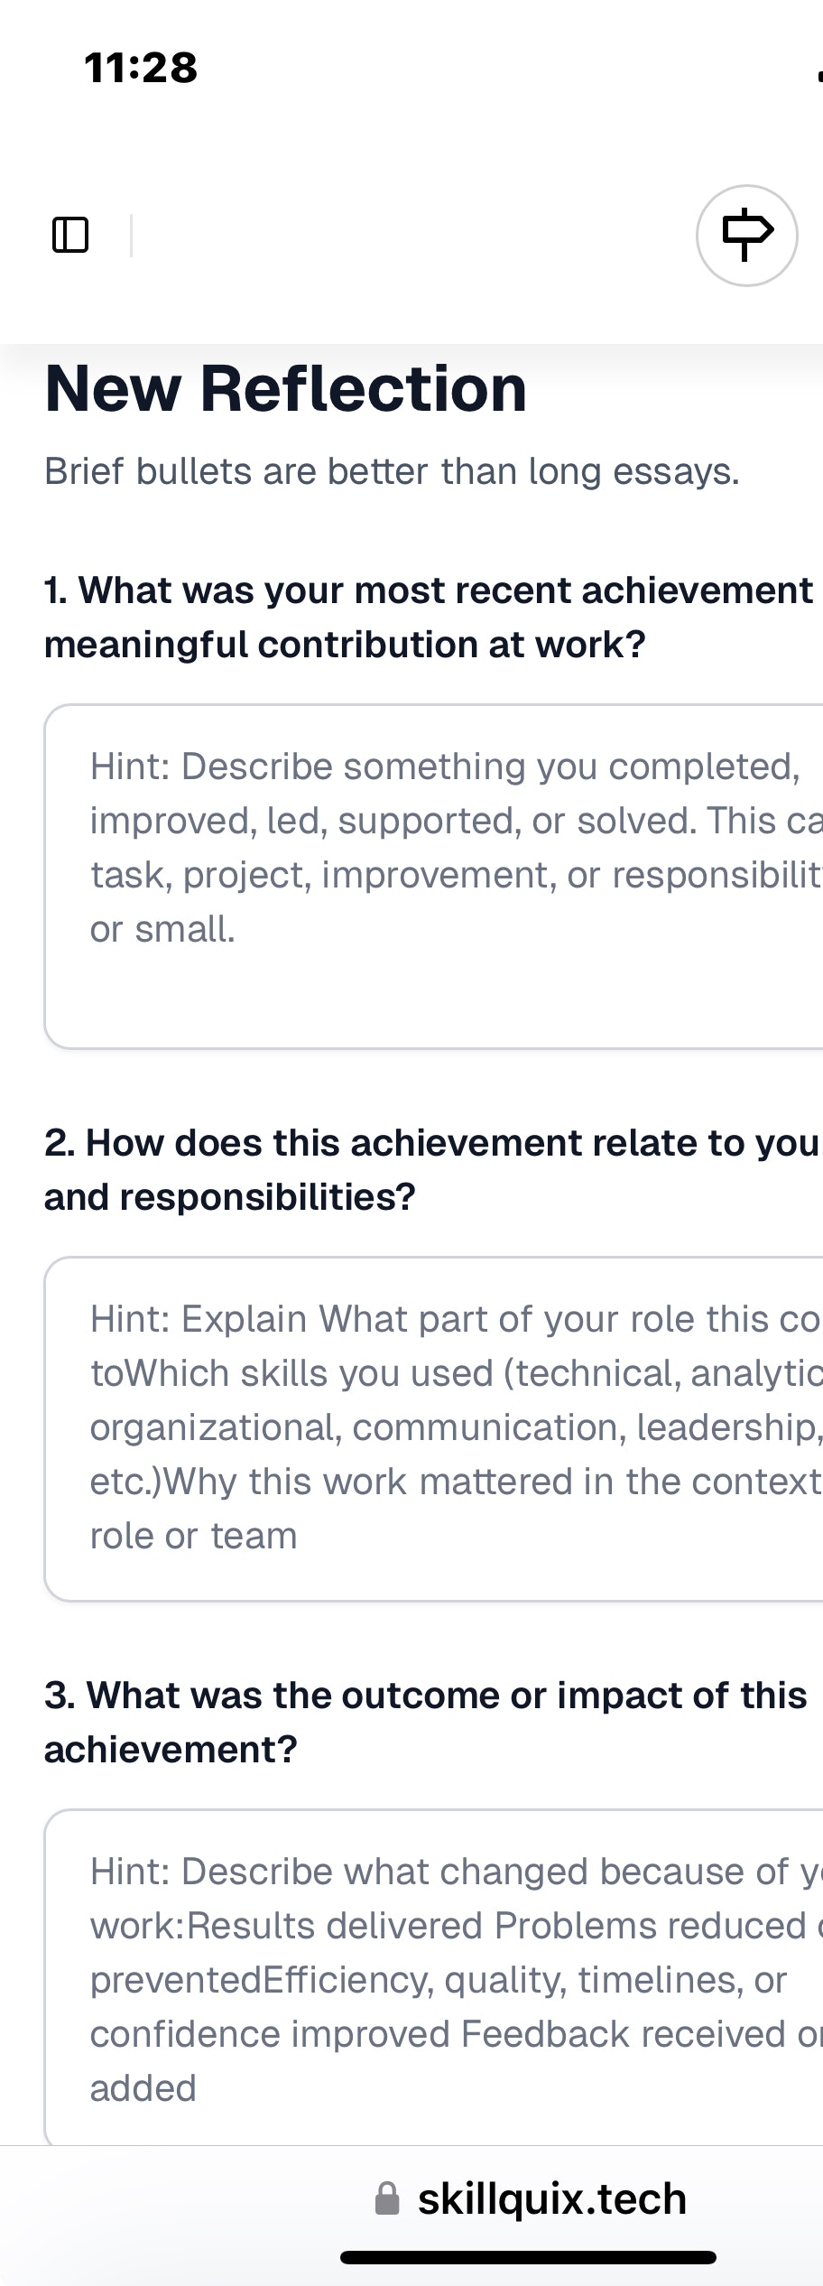This screenshot has height=2286, width=823.
Task: Place cursor on 'added' hint text
Action: point(143,2088)
